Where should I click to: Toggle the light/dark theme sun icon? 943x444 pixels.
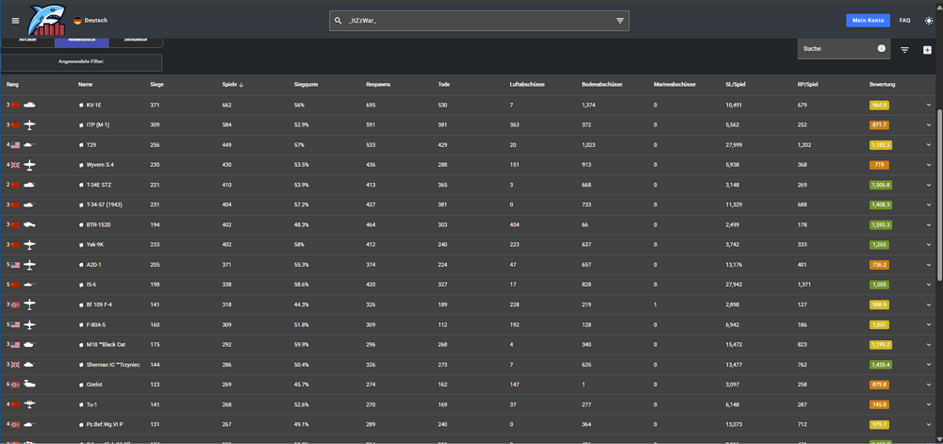tap(928, 21)
